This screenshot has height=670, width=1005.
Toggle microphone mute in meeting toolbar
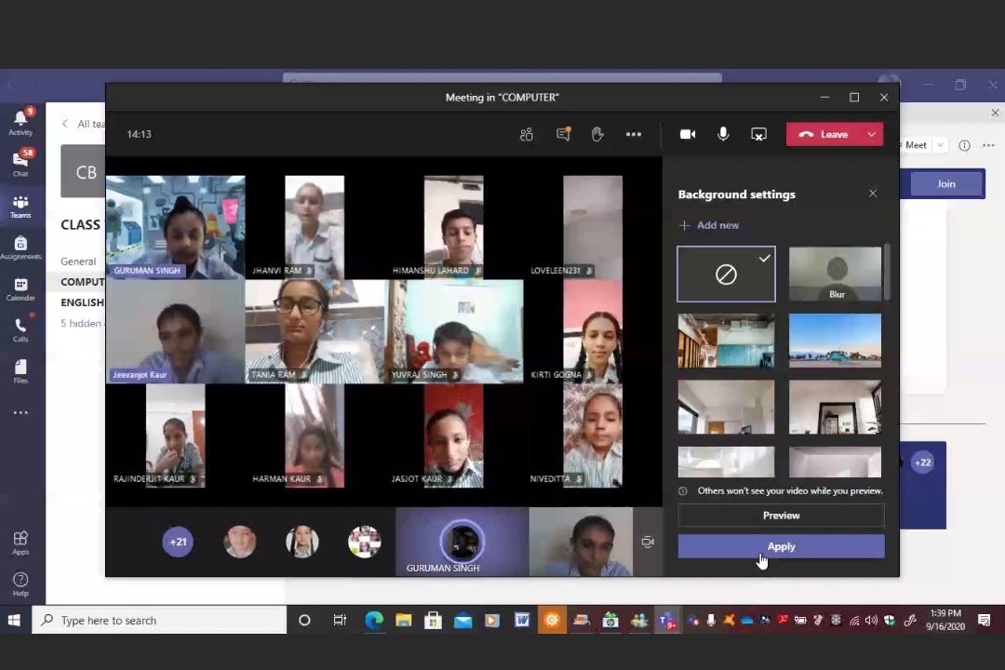723,134
